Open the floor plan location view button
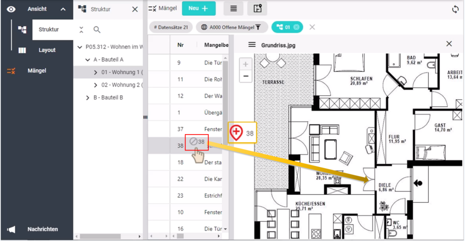Screen dimensions: 465x241 coord(257,8)
